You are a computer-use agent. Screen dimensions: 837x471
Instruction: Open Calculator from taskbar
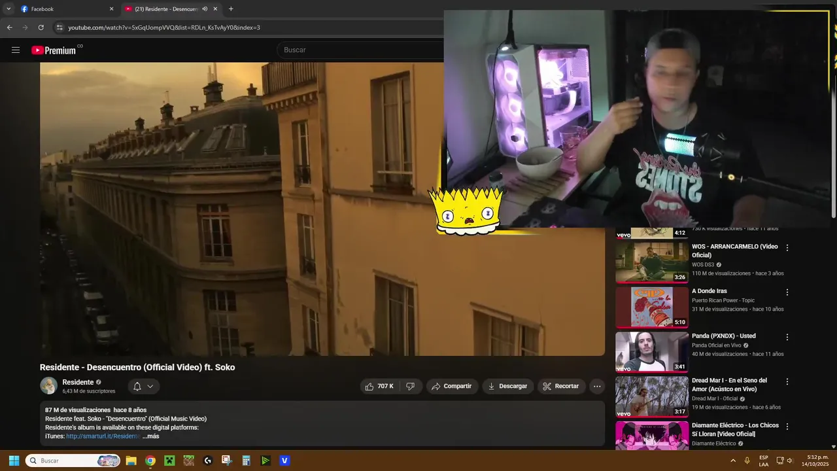pyautogui.click(x=246, y=461)
